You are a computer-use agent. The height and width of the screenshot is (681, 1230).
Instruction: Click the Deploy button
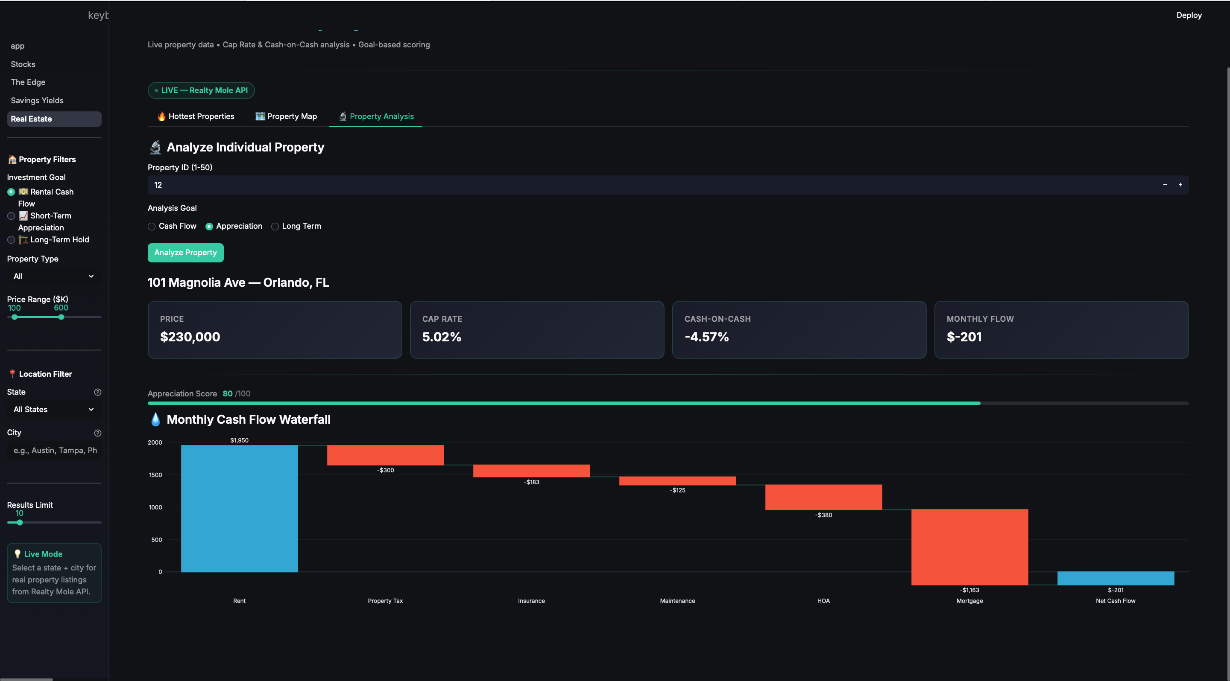[x=1189, y=15]
